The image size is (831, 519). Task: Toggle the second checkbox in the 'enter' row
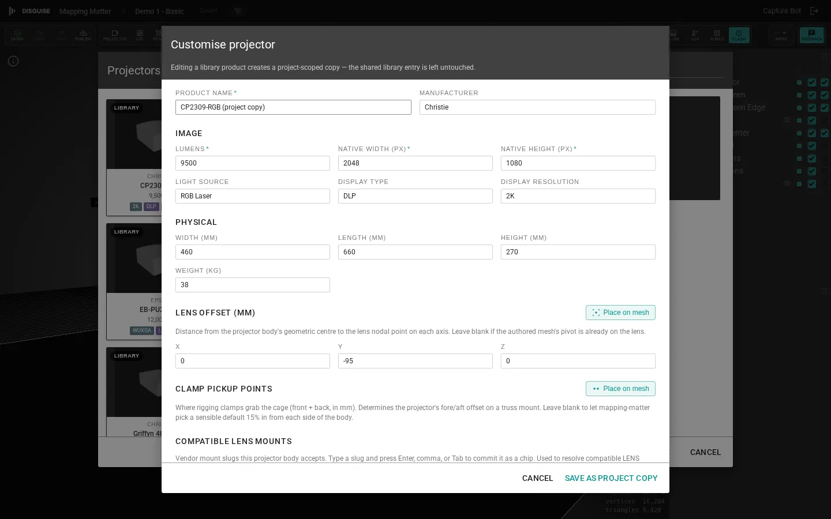click(825, 133)
